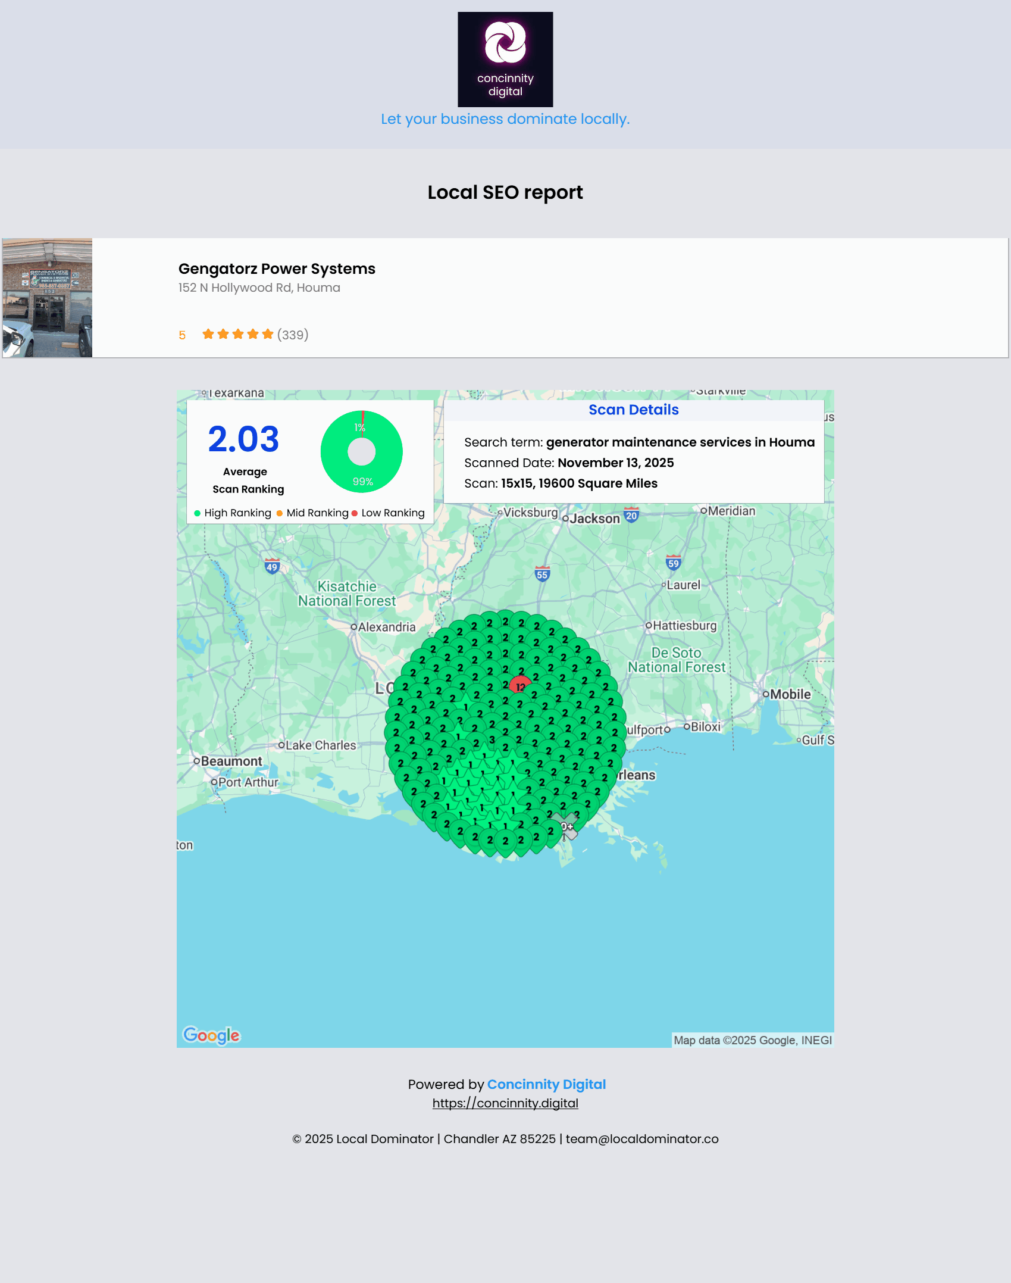This screenshot has width=1011, height=1283.
Task: Click the Let your business dominate locally tagline
Action: tap(505, 119)
